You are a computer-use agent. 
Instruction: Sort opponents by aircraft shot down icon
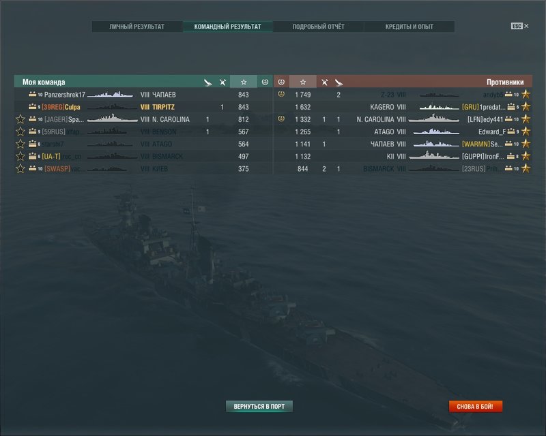(x=339, y=82)
